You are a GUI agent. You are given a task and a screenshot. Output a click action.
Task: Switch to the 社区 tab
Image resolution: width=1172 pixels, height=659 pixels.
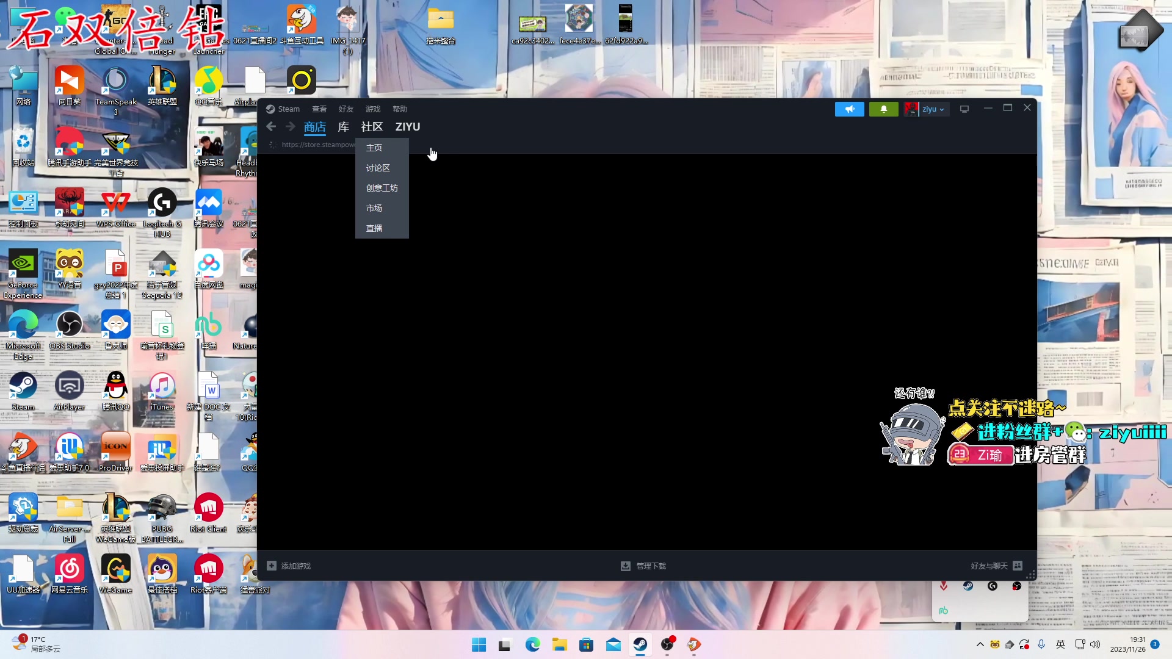click(x=372, y=127)
